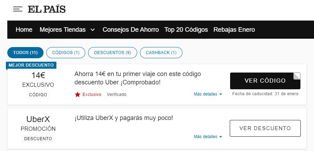
Task: Show only Cashback (1) offers
Action: (x=161, y=53)
